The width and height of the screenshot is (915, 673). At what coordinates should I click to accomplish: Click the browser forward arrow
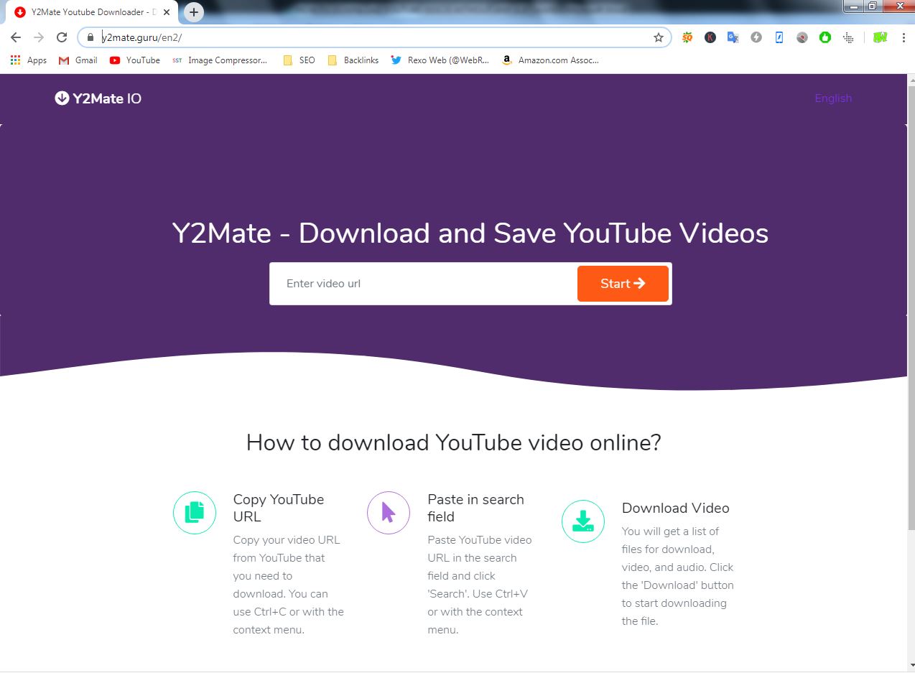[39, 37]
